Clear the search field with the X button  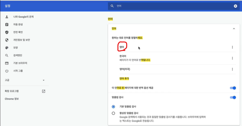click(235, 6)
